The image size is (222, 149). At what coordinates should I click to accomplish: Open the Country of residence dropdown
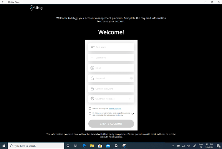(x=111, y=99)
